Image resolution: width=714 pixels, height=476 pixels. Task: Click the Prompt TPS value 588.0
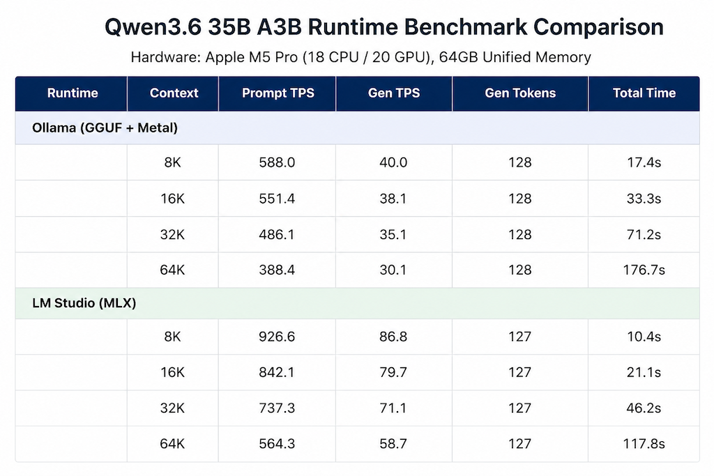[277, 162]
